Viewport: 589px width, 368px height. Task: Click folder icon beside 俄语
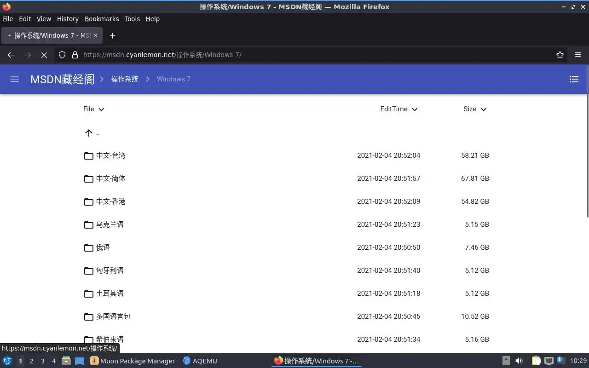click(x=89, y=247)
